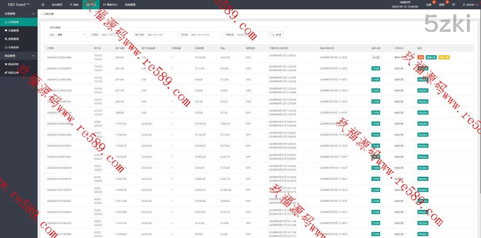Viewport: 481px width, 238px height.
Task: Click the orange action button in first row
Action: click(420, 57)
